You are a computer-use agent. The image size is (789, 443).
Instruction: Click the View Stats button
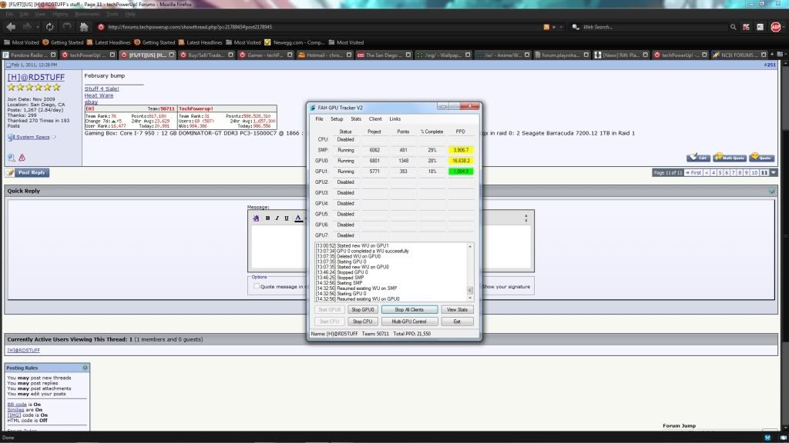(x=457, y=310)
